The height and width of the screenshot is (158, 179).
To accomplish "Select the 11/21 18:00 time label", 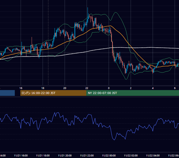I will coord(43,155).
